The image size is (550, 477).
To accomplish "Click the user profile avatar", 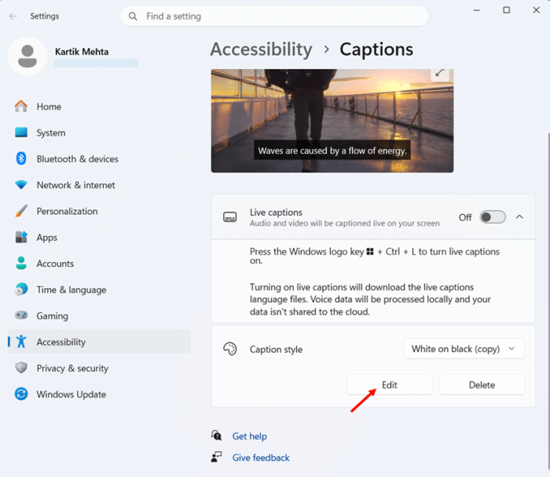I will pyautogui.click(x=27, y=56).
